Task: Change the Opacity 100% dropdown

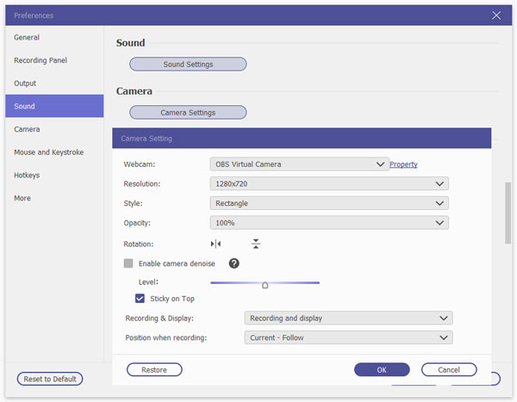Action: [329, 223]
